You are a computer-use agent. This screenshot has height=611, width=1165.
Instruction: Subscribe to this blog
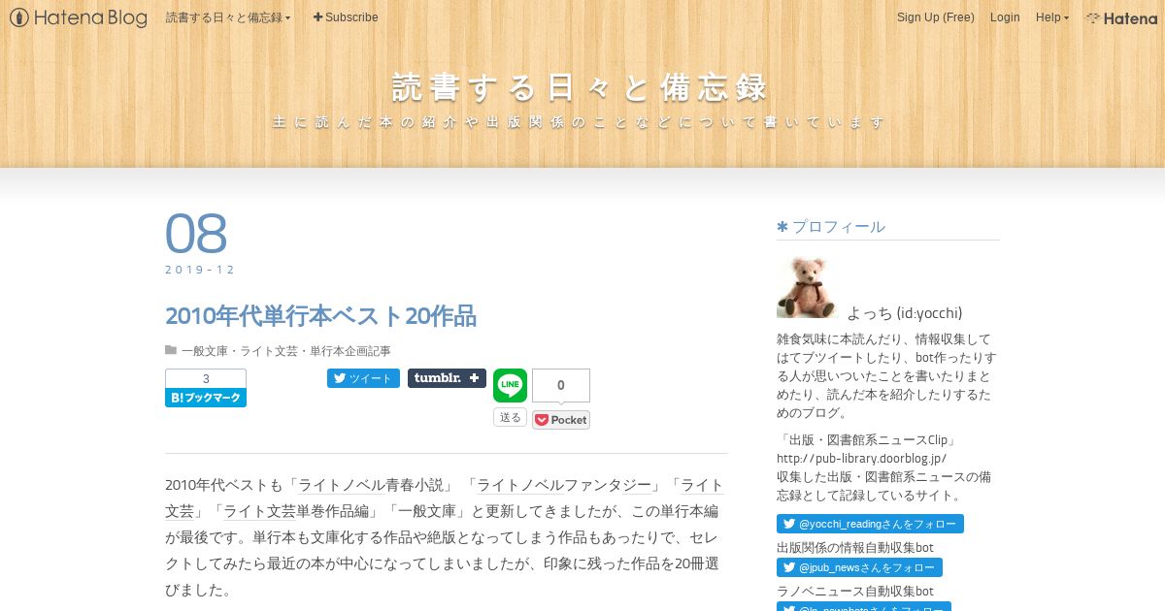click(346, 17)
